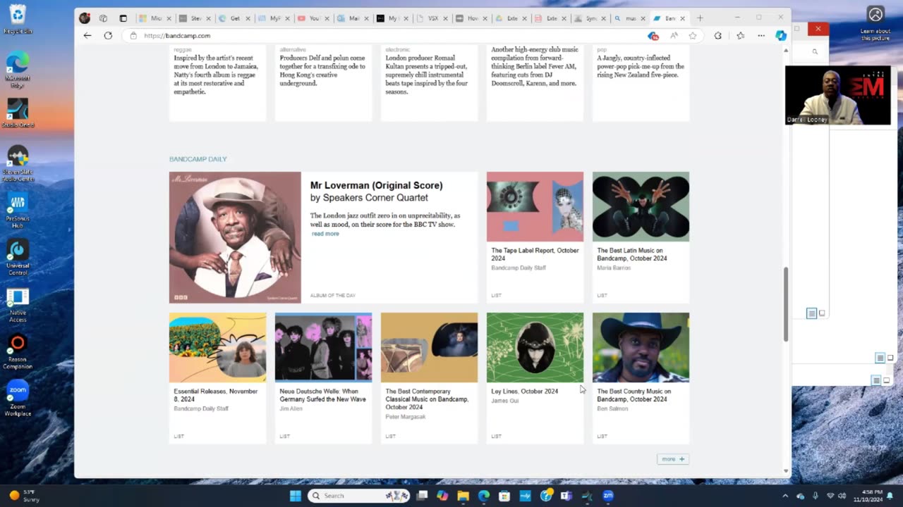View site information lock icon in address bar
This screenshot has height=507, width=903.
pos(133,35)
